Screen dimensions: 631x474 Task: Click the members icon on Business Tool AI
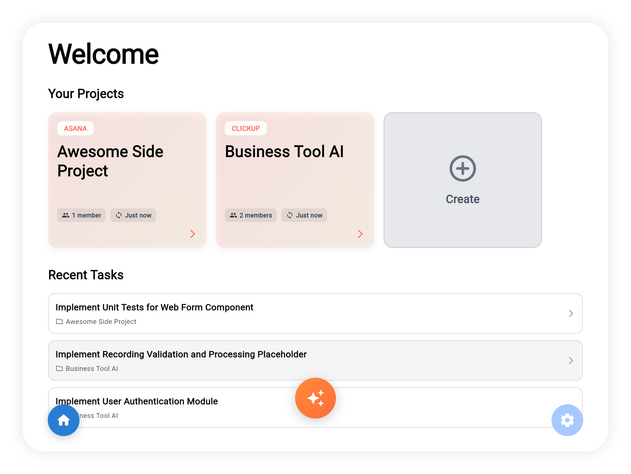point(233,215)
